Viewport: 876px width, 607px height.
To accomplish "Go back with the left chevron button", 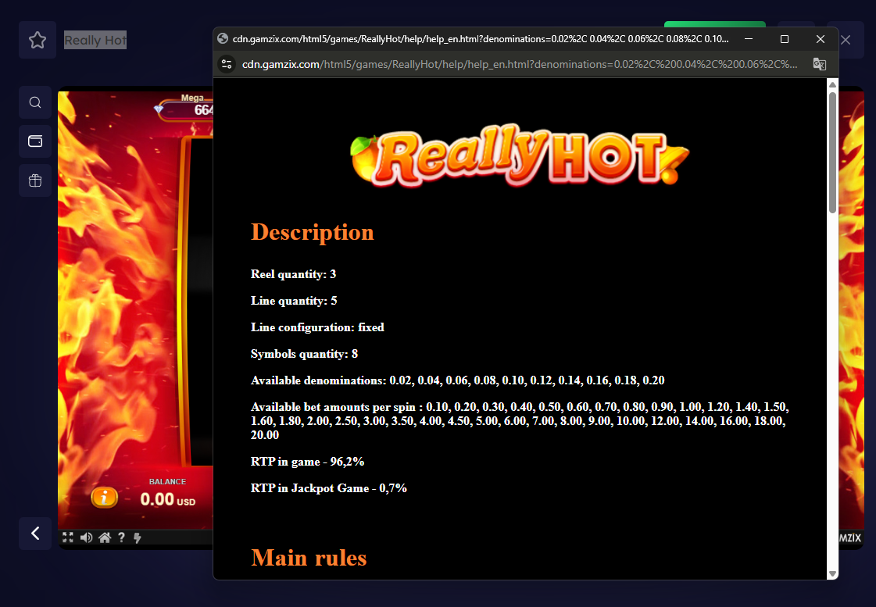I will [x=35, y=534].
